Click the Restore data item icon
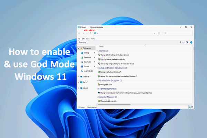 point(99,76)
